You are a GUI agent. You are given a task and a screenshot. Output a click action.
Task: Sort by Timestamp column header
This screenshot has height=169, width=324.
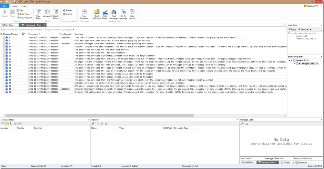(43, 34)
